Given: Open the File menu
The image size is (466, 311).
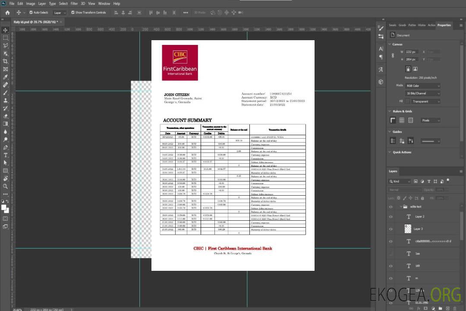Looking at the screenshot, I should coord(12,3).
